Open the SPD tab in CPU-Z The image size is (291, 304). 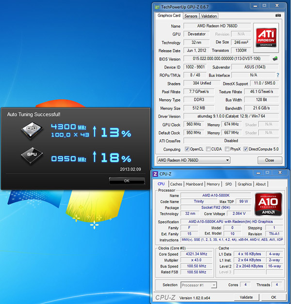tap(228, 184)
